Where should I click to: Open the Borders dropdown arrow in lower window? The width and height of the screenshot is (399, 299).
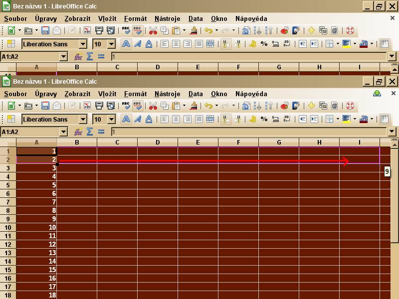click(338, 119)
